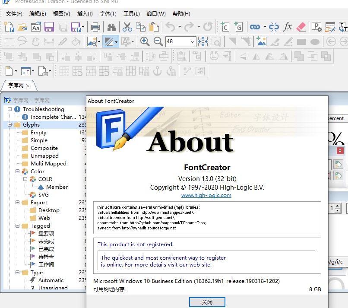This screenshot has width=348, height=308.
Task: Select the 已完成 tagged item
Action: click(x=46, y=249)
